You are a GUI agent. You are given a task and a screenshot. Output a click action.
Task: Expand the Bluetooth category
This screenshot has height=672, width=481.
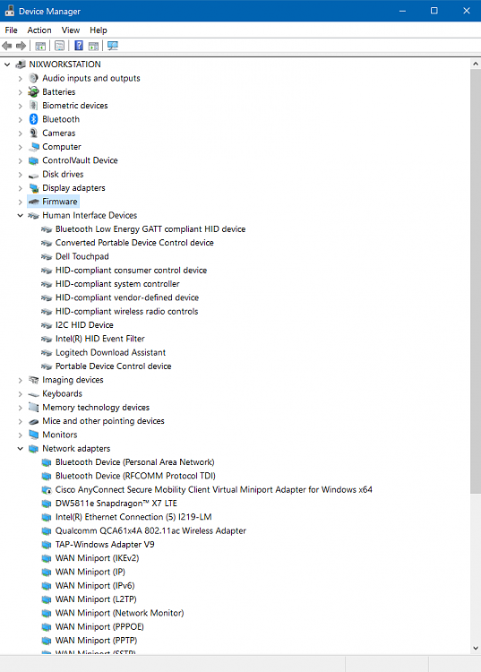pos(20,119)
